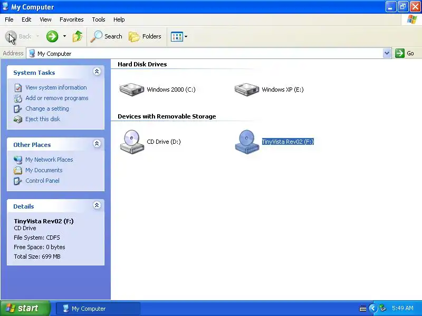Open the Back history dropdown arrow
Screen dimensions: 422x316
(37, 36)
